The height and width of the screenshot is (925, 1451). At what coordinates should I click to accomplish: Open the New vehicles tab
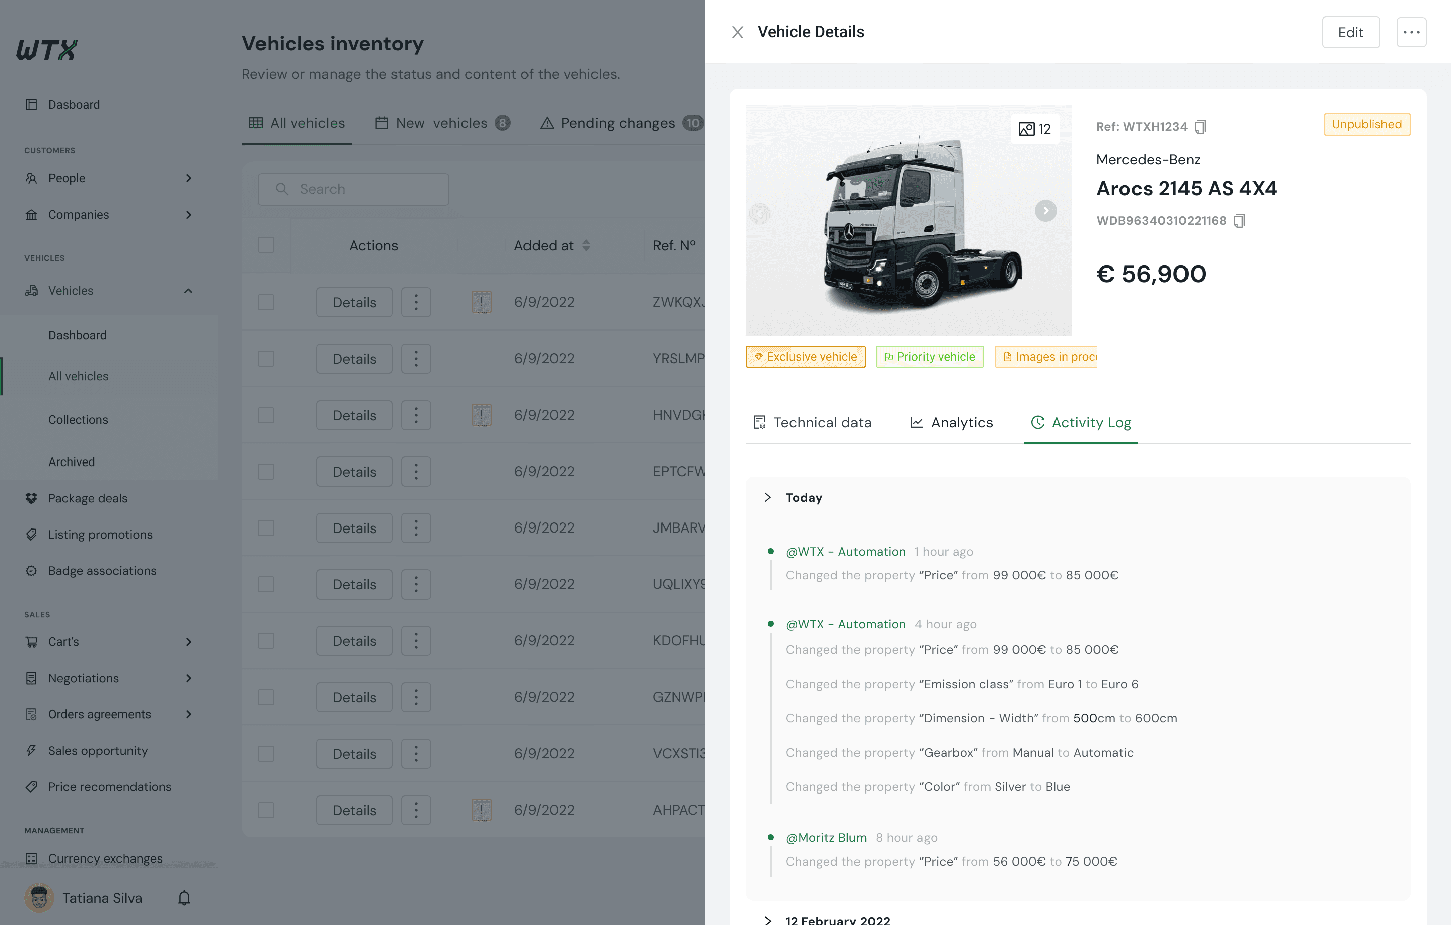[x=443, y=123]
